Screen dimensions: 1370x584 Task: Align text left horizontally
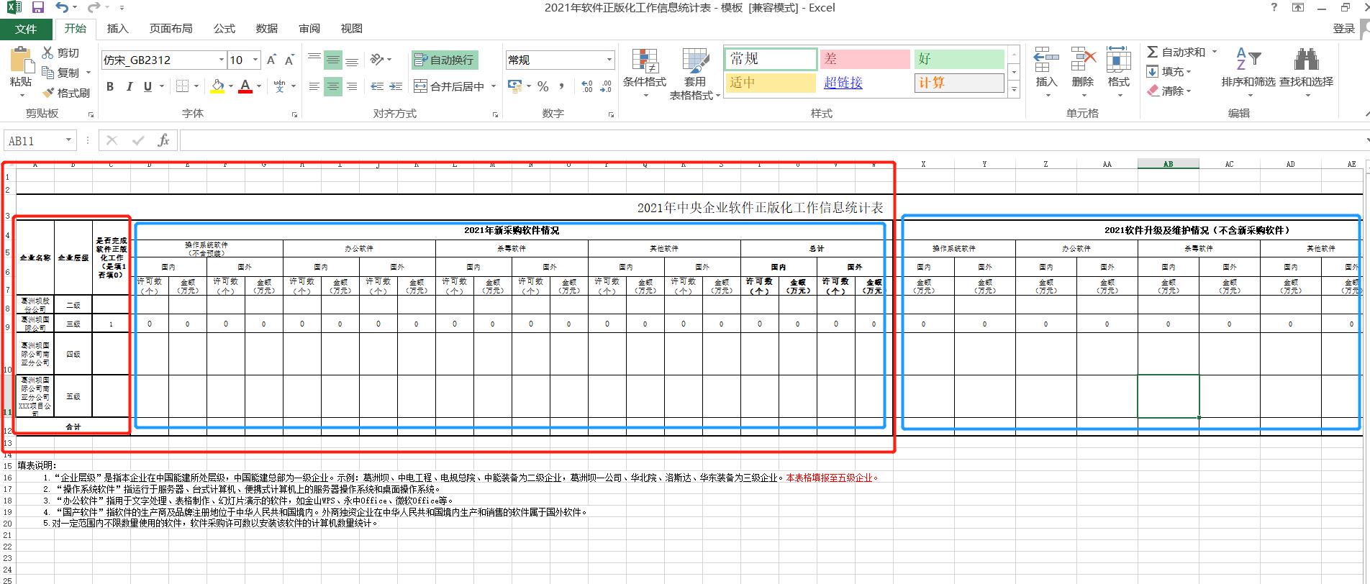coord(314,86)
